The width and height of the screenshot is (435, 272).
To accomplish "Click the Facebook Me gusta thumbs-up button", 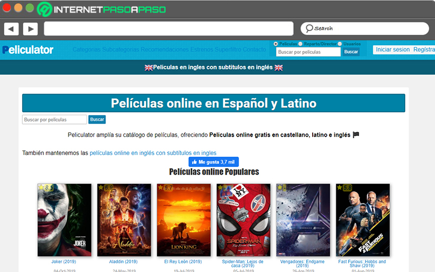I will coord(214,162).
